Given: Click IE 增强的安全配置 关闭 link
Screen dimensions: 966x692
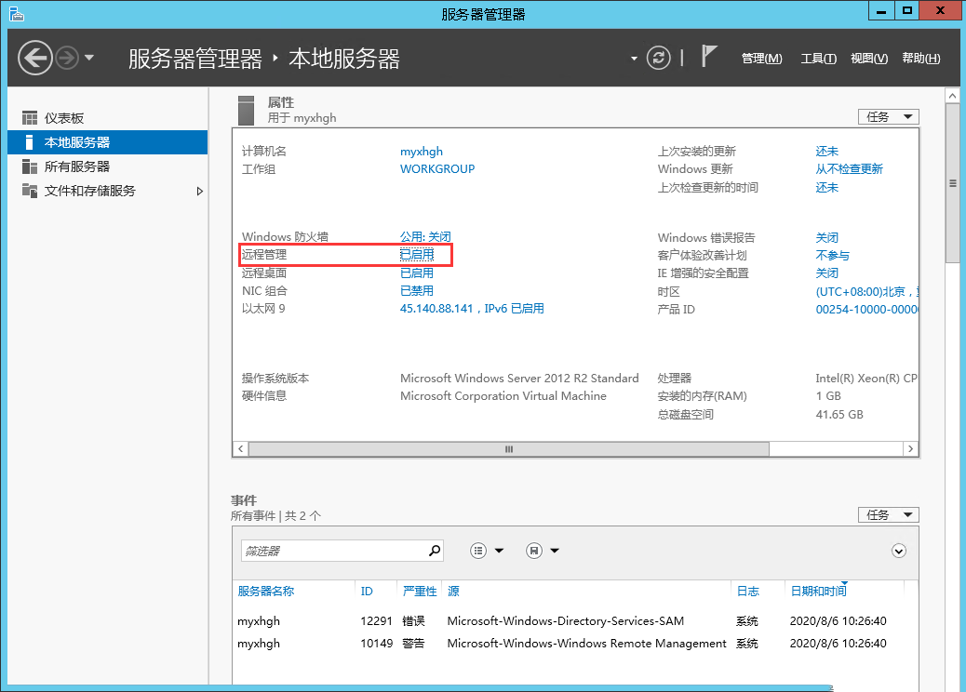Looking at the screenshot, I should click(x=826, y=273).
